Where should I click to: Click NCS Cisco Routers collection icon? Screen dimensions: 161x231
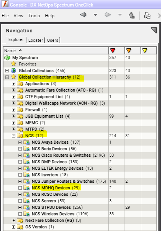(27, 155)
